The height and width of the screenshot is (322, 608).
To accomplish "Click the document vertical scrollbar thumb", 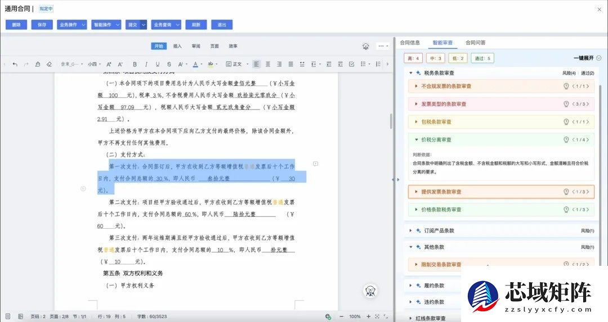I will point(391,121).
